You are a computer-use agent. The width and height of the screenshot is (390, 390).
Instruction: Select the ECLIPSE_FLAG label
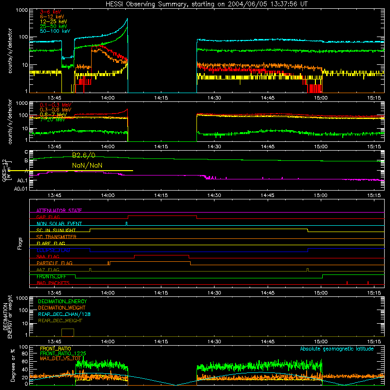(53, 250)
